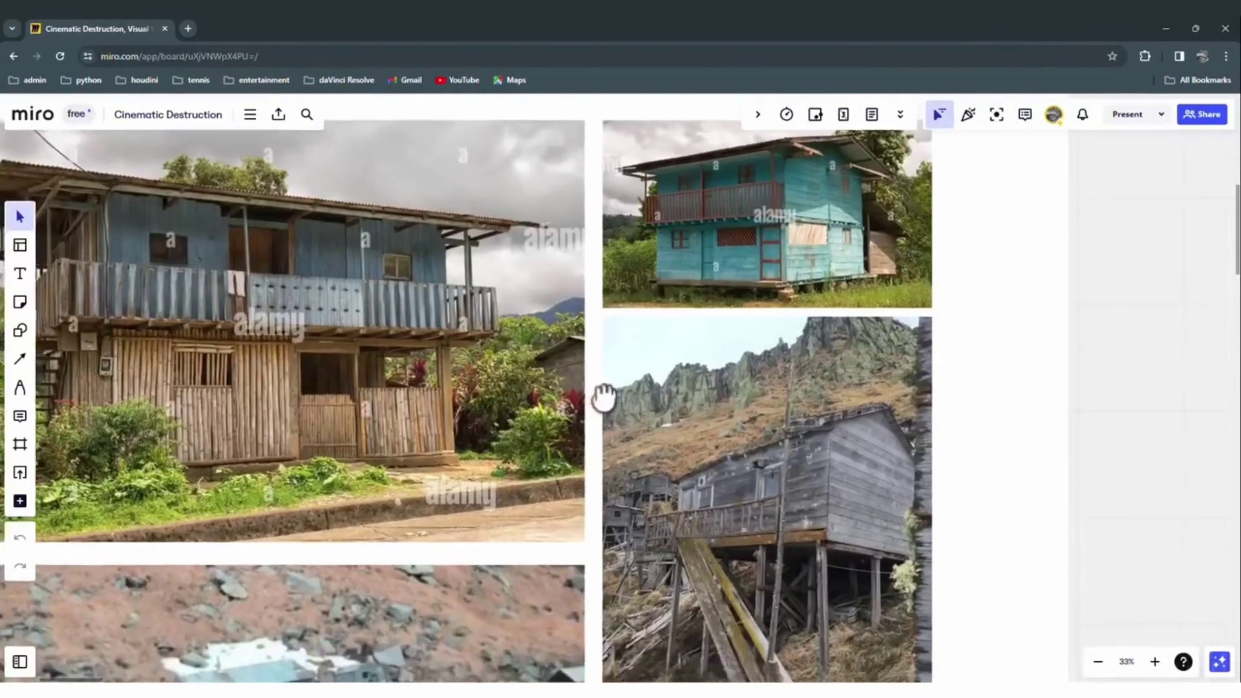This screenshot has height=698, width=1241.
Task: Open the comments feed panel
Action: pyautogui.click(x=1025, y=114)
